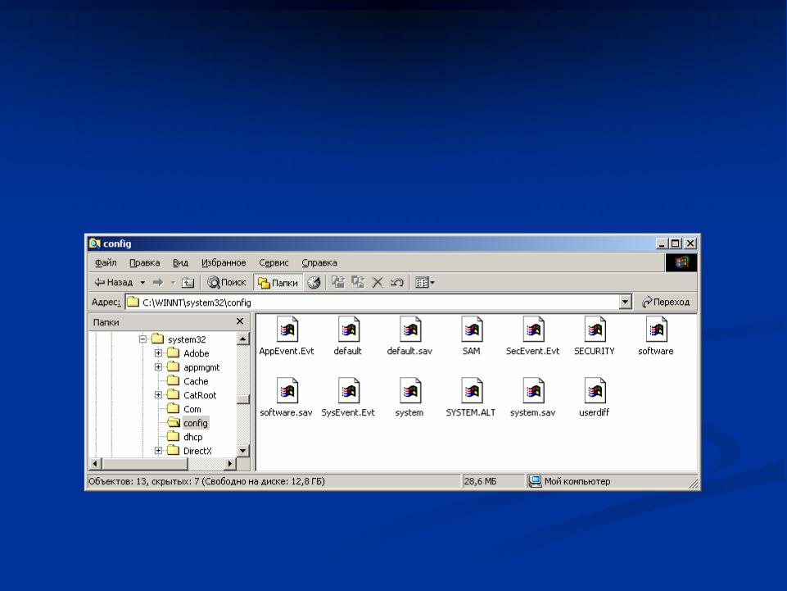Click the Delete X toolbar icon
The height and width of the screenshot is (591, 787).
click(378, 283)
